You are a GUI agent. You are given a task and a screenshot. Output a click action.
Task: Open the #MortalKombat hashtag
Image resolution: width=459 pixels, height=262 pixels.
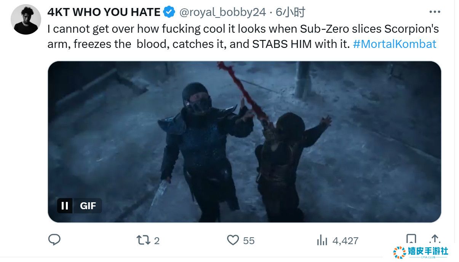(395, 44)
